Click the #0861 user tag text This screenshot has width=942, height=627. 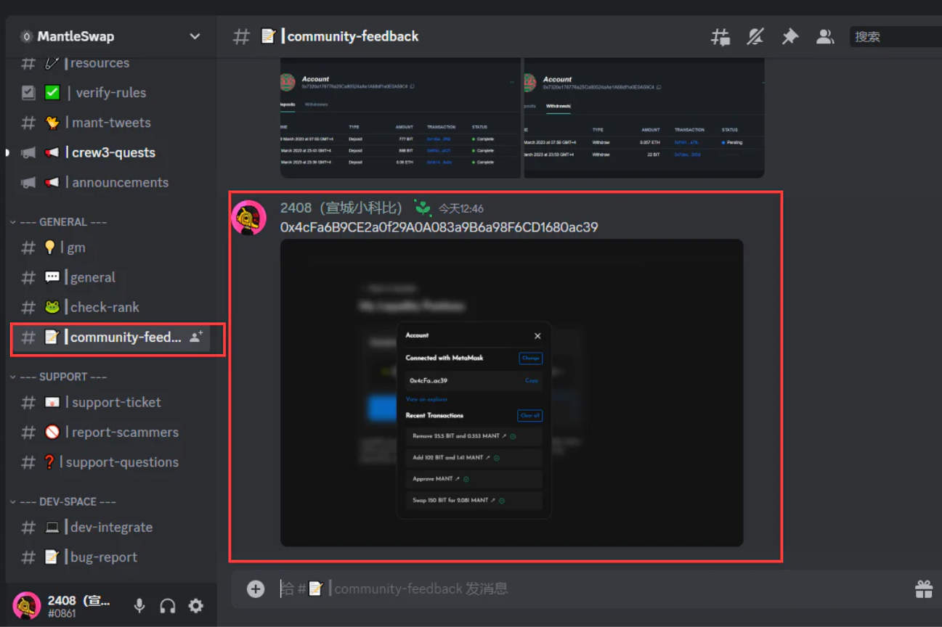tap(62, 614)
